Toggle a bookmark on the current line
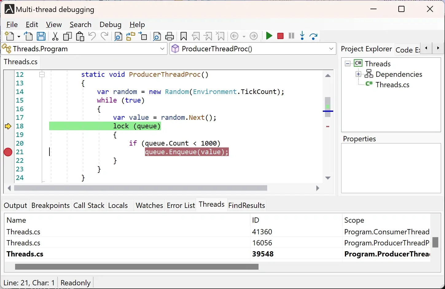The height and width of the screenshot is (289, 445). tap(184, 36)
